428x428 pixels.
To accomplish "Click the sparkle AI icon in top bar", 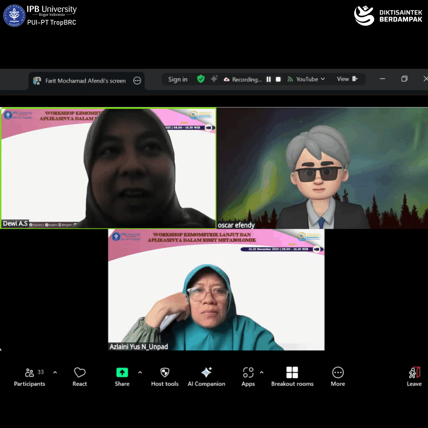I will pos(214,79).
